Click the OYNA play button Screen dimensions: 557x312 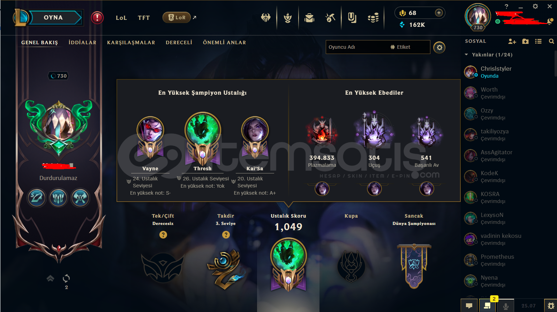53,17
